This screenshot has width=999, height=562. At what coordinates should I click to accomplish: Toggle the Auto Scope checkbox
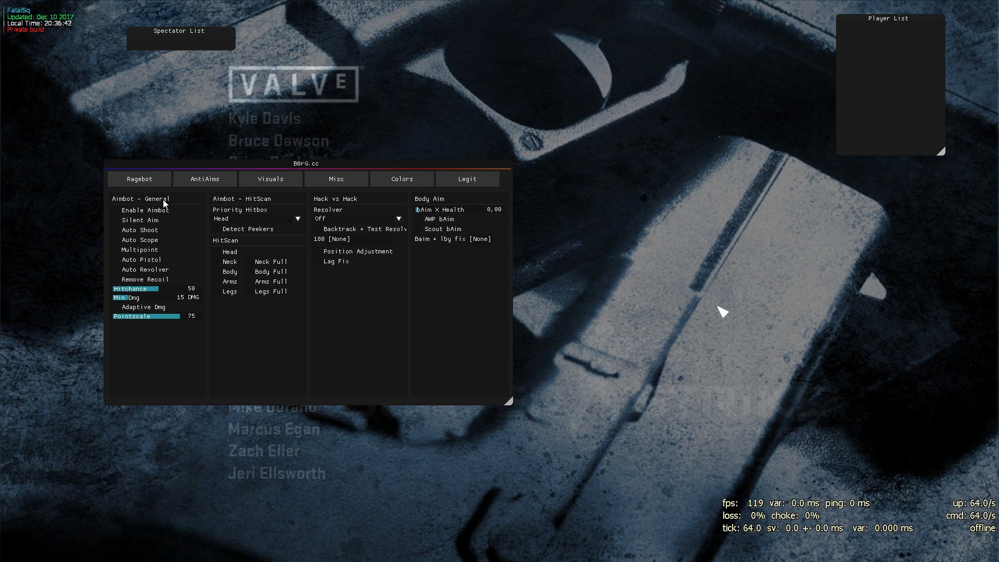117,240
